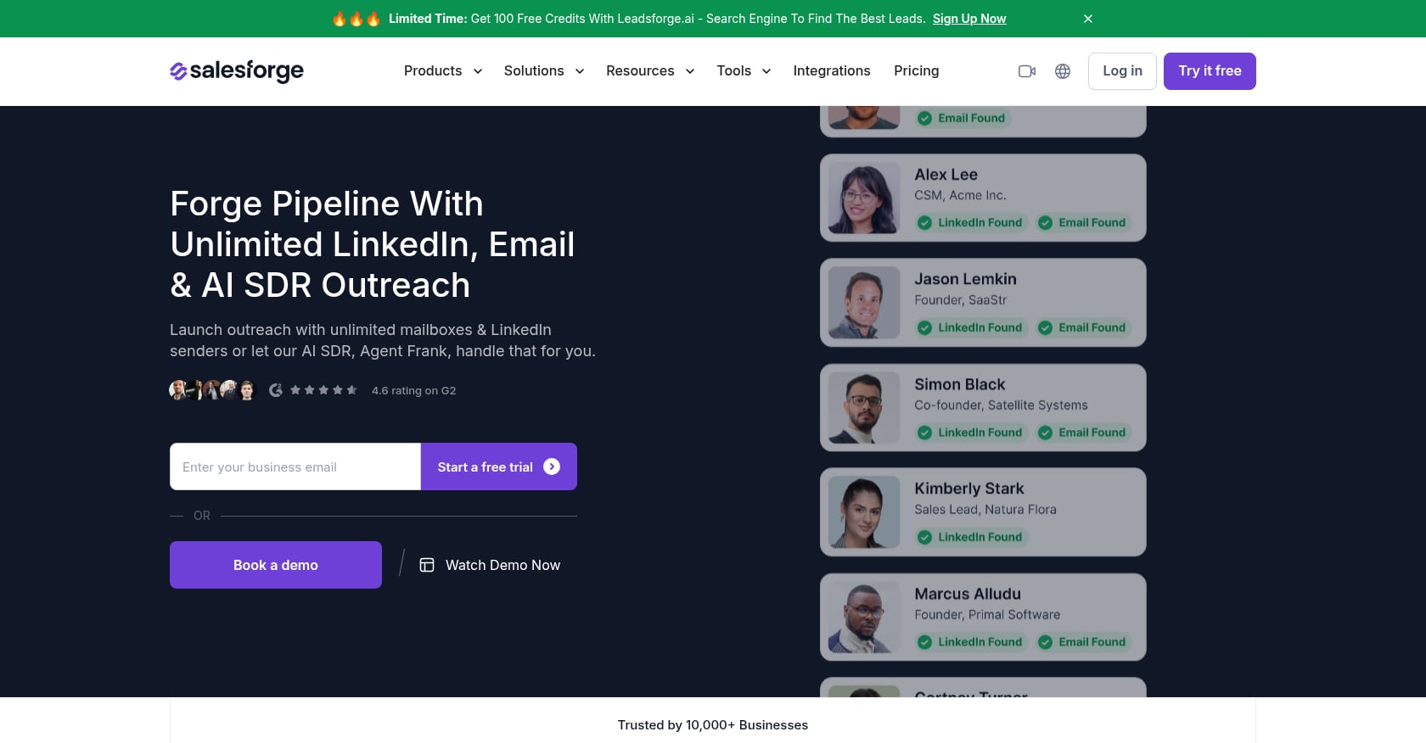Expand the Solutions dropdown chevron

pyautogui.click(x=580, y=71)
